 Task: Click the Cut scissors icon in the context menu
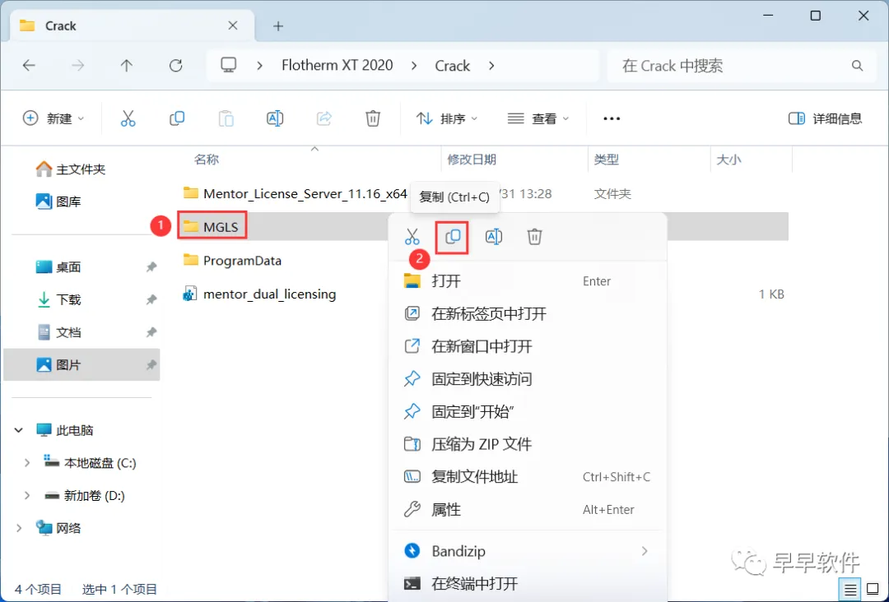(412, 236)
